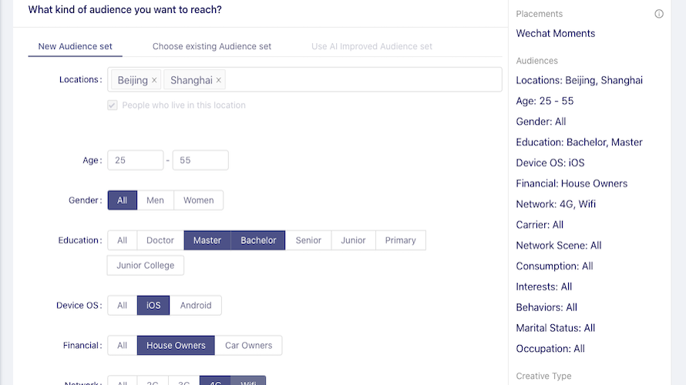Enable the Junior College education option
Viewport: 686px width, 385px height.
[x=146, y=266]
